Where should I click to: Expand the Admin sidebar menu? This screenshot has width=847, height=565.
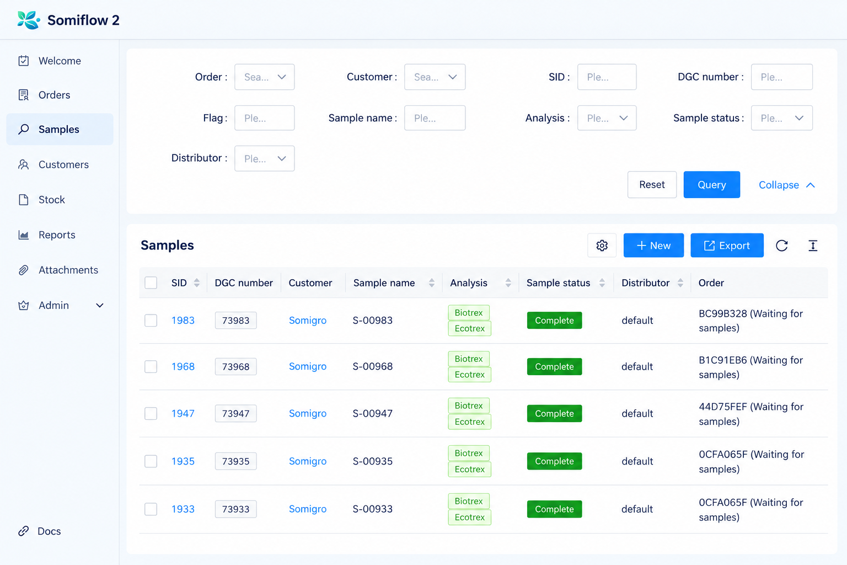tap(60, 306)
